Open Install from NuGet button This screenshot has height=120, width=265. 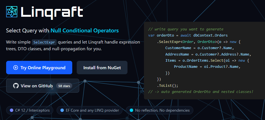pyautogui.click(x=102, y=68)
